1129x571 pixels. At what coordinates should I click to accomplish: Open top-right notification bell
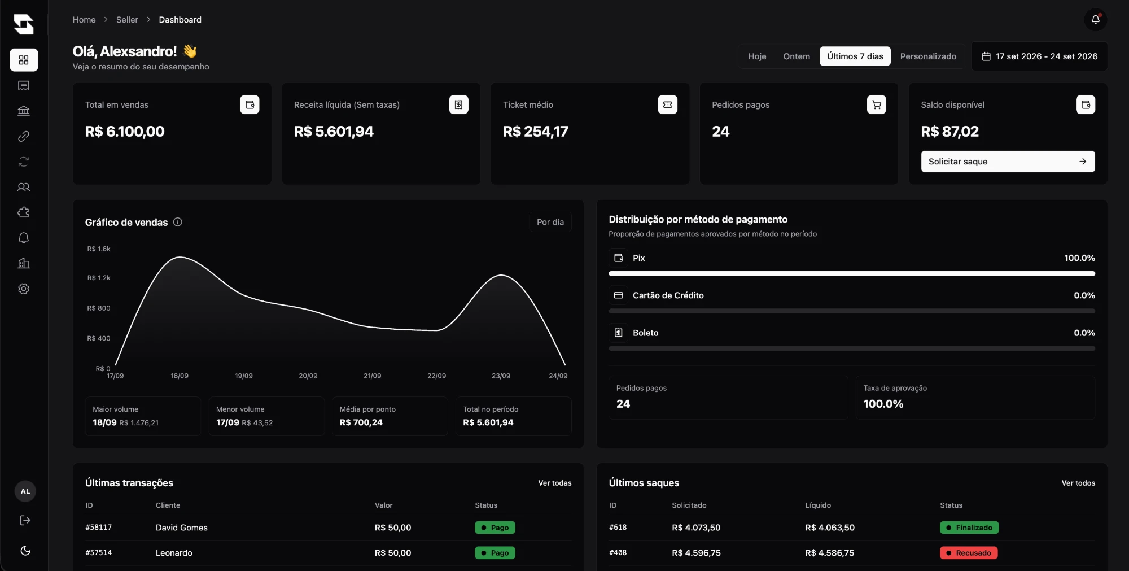point(1095,20)
